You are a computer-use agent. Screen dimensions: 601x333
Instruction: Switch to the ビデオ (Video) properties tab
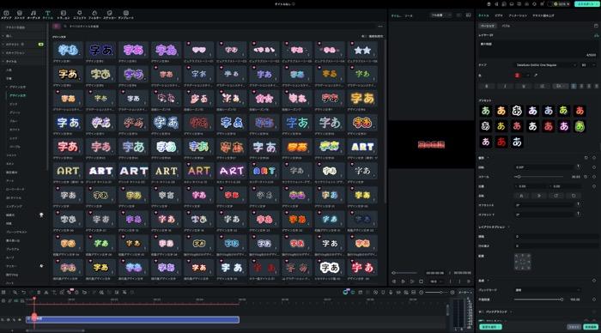pos(499,15)
